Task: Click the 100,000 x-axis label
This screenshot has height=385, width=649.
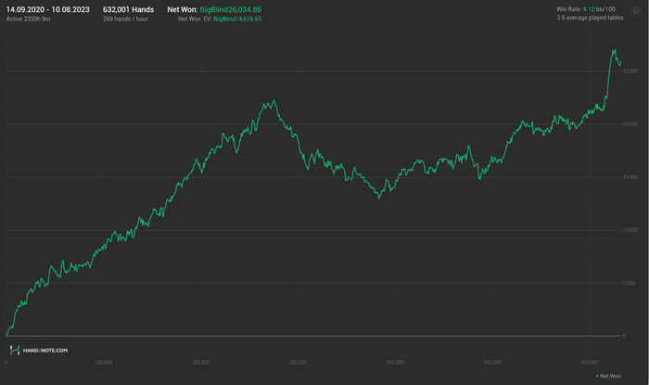Action: (104, 362)
